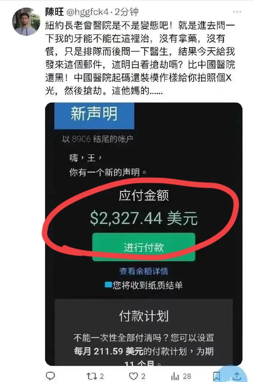Like the tweet with the heart icon
Viewport: 254px width, 382px height.
pos(137,376)
